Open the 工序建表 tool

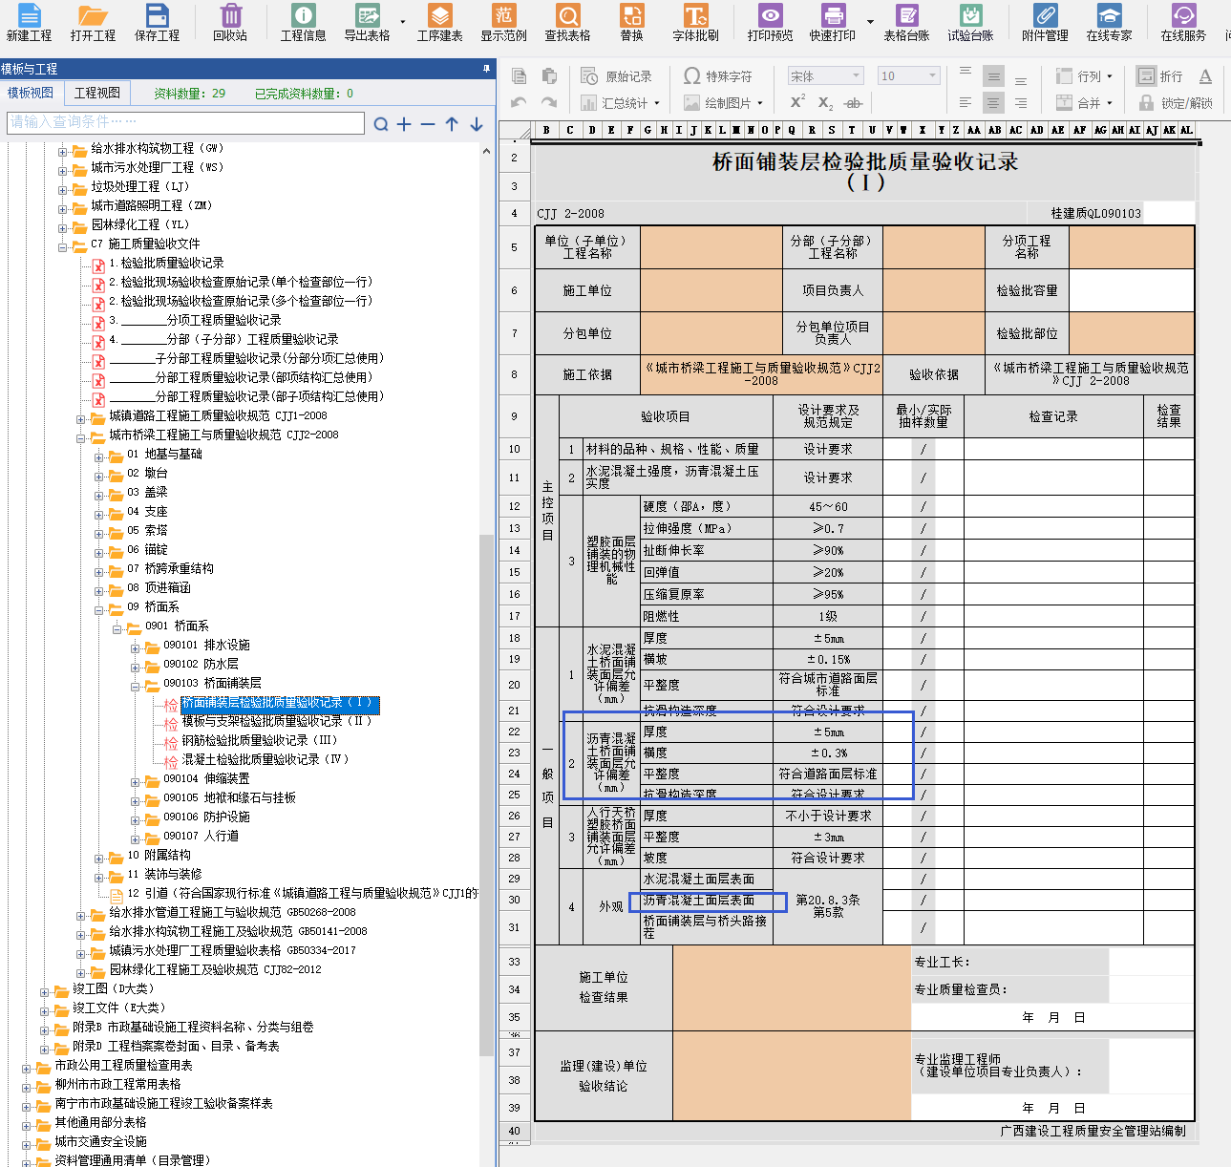(x=439, y=22)
